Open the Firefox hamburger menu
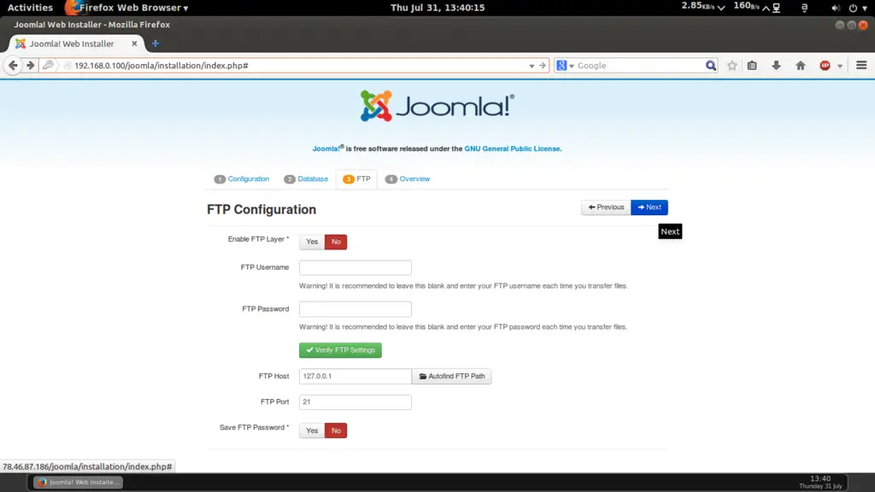 [x=861, y=65]
